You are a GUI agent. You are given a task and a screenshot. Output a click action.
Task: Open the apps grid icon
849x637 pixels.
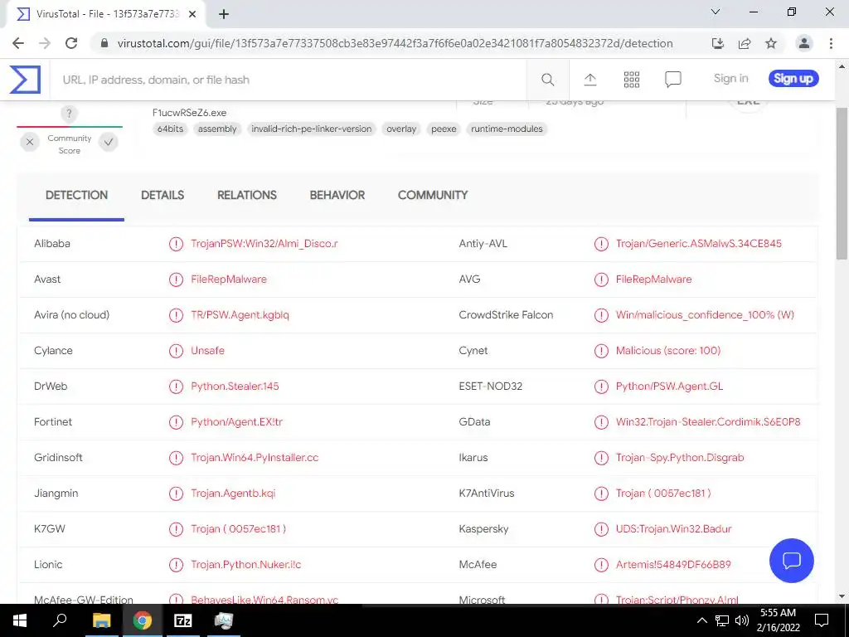[631, 80]
